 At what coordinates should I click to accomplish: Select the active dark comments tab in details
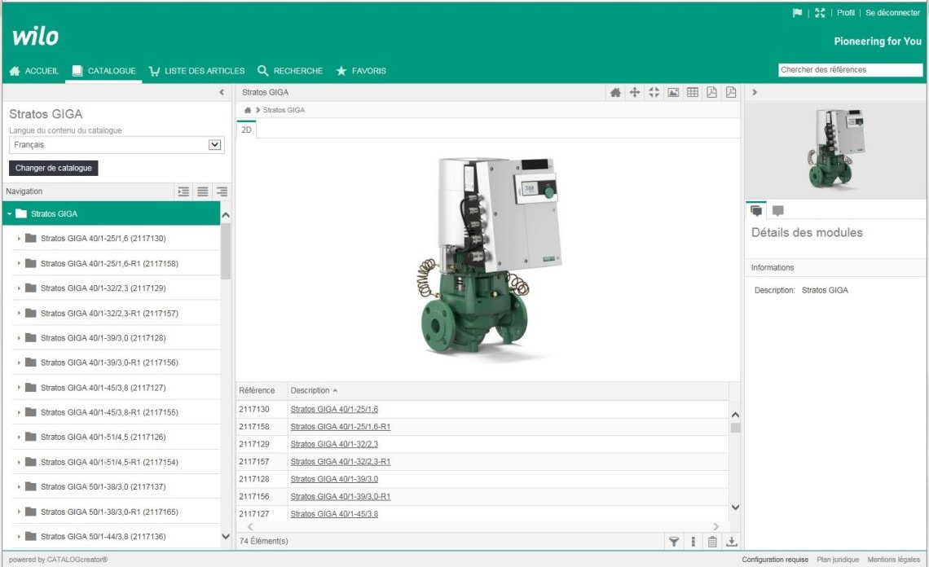[x=756, y=210]
